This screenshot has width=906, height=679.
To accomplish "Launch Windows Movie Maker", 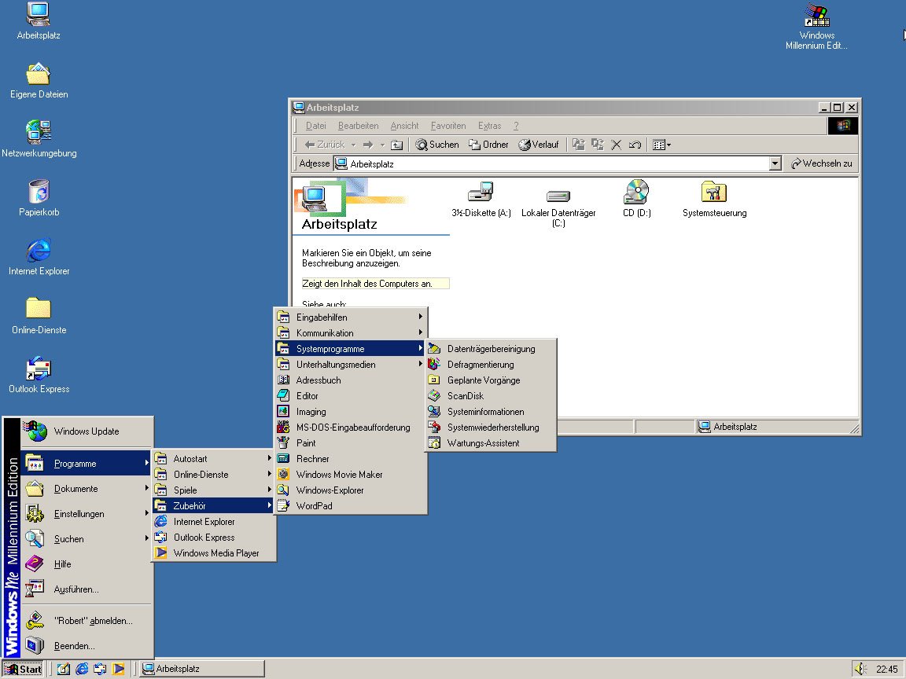I will [x=350, y=474].
